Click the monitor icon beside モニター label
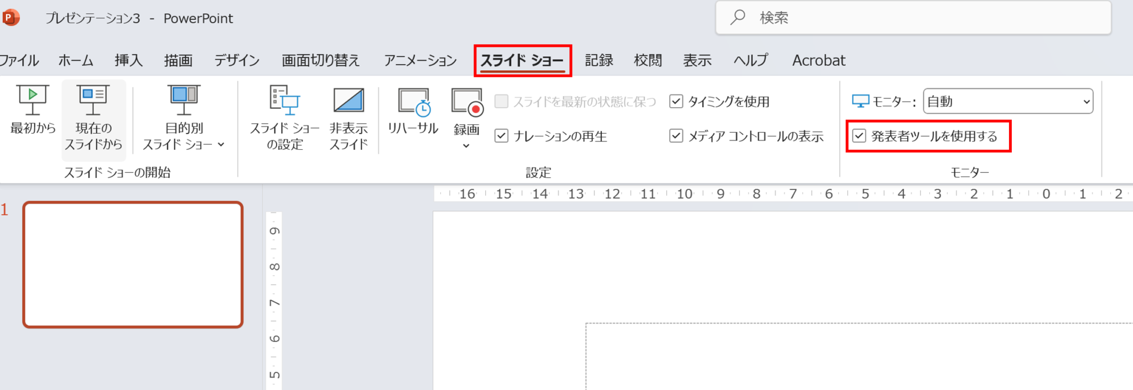 click(860, 102)
